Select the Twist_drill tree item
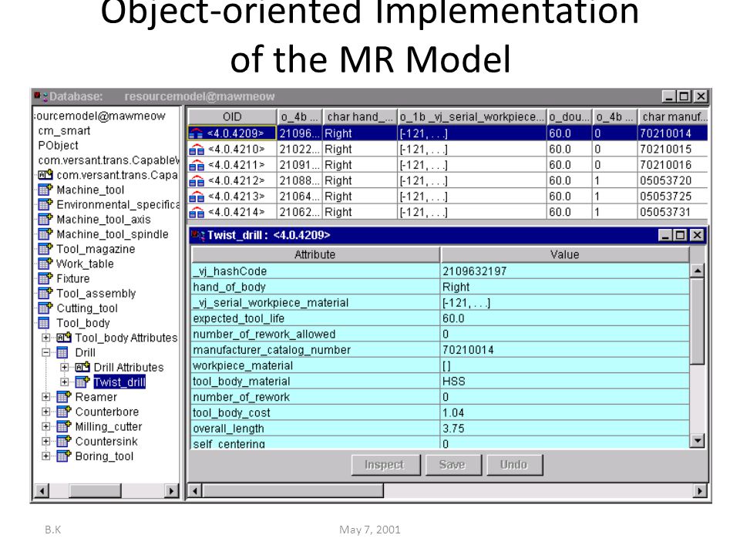 tap(119, 382)
